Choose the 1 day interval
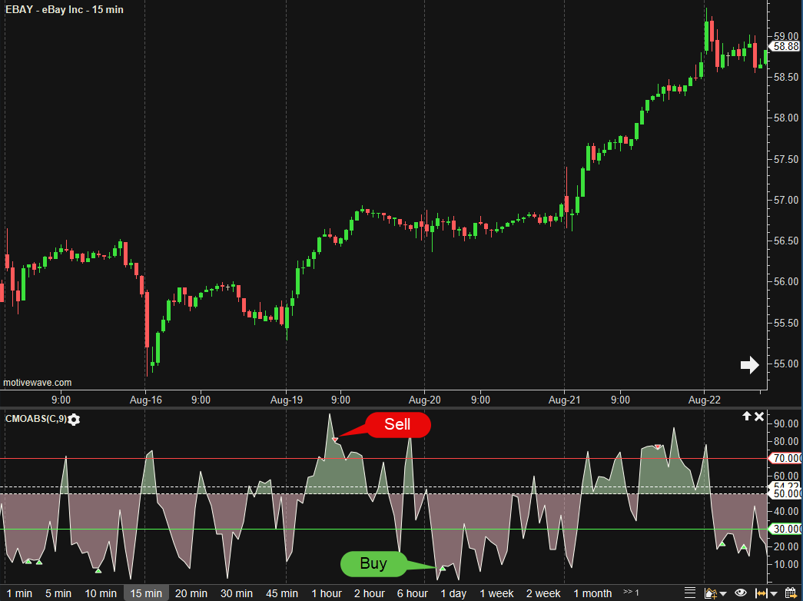This screenshot has height=601, width=803. (x=453, y=593)
